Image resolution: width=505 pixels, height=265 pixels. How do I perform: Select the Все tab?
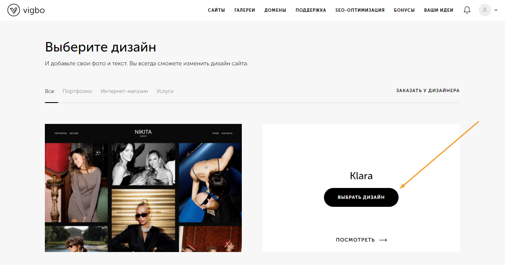pyautogui.click(x=49, y=91)
